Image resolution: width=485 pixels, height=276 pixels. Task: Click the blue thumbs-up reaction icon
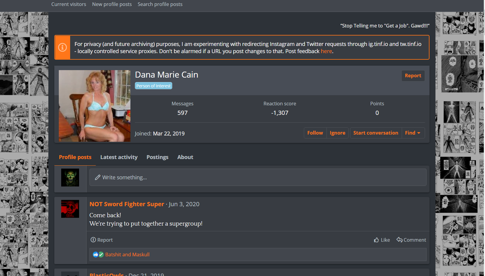click(x=96, y=255)
